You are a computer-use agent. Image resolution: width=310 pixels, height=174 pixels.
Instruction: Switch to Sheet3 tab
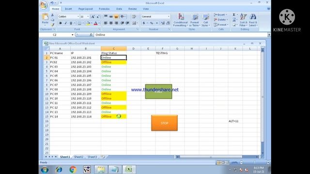tap(92, 157)
